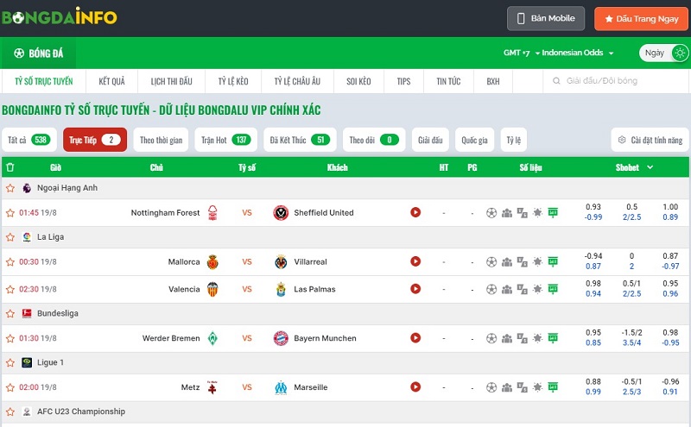Select the BÓNG ĐÁ section
This screenshot has width=691, height=427.
(x=38, y=53)
